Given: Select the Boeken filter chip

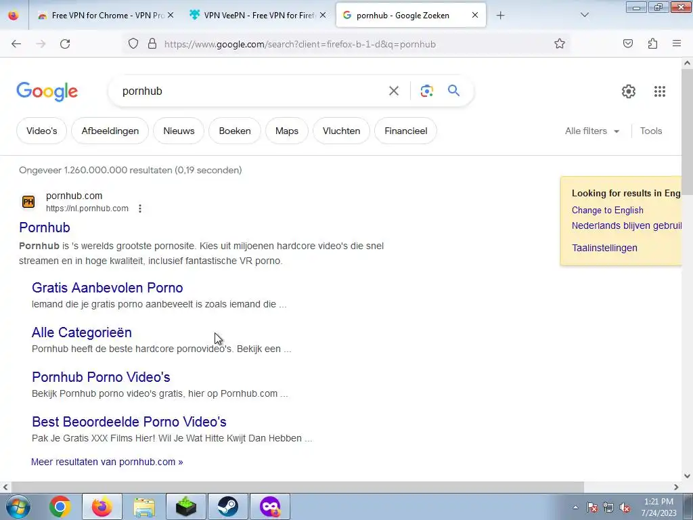Looking at the screenshot, I should (x=235, y=131).
